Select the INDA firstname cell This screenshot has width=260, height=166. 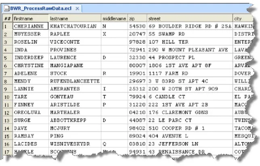(x=31, y=50)
